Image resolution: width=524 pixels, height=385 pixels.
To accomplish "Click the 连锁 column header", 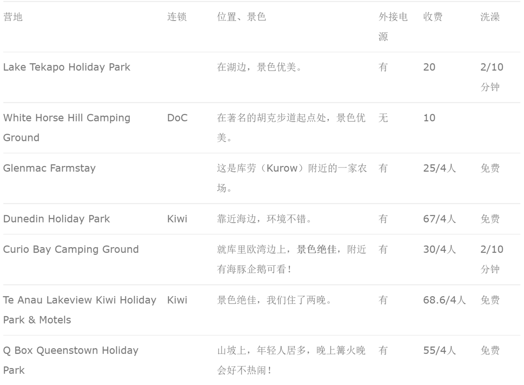I will tap(177, 17).
